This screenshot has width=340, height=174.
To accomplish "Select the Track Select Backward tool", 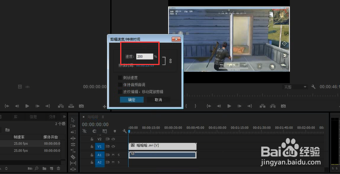I will click(x=73, y=132).
